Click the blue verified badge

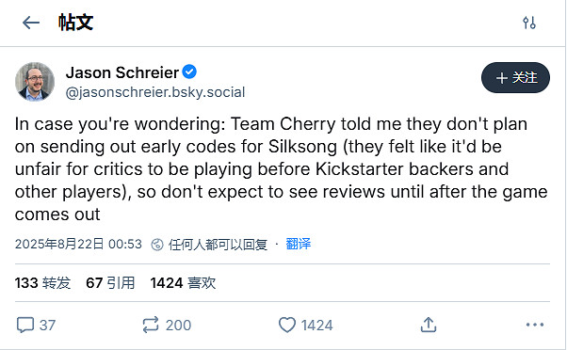point(189,72)
